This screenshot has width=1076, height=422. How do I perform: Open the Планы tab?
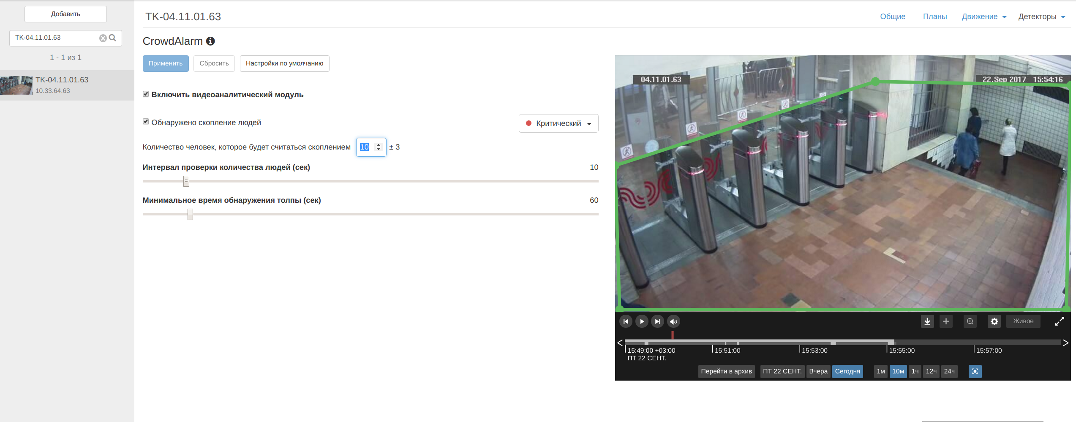(935, 16)
